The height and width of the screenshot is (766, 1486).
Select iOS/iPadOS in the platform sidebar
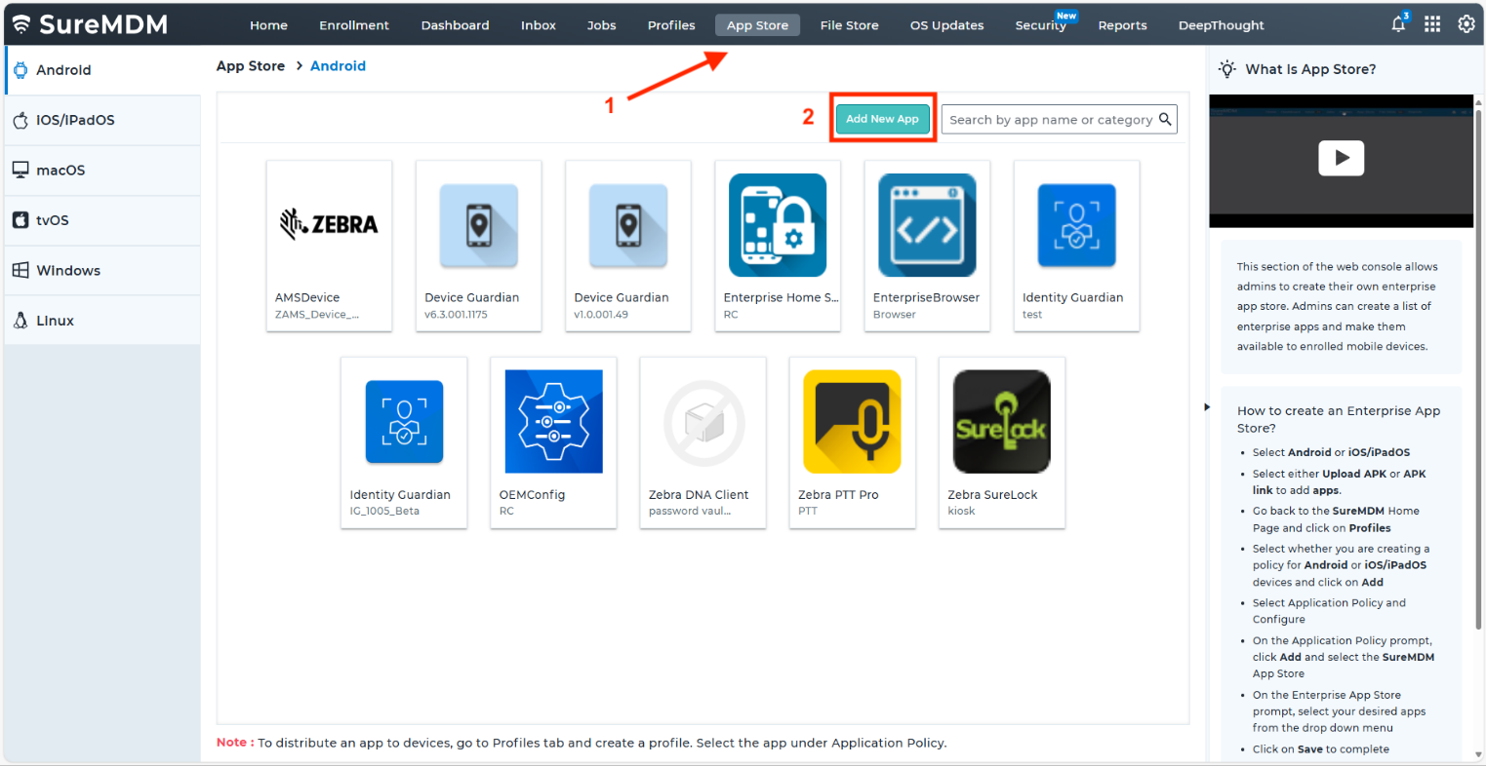[75, 120]
